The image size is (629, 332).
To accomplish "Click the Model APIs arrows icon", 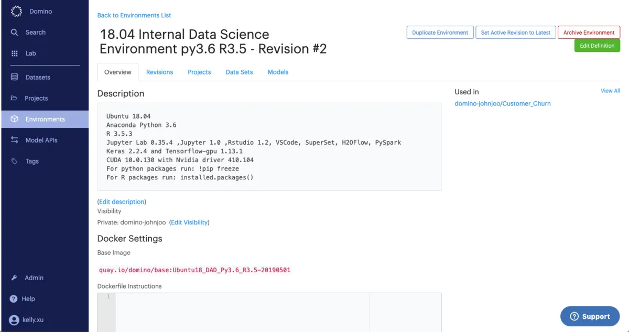I will pyautogui.click(x=15, y=140).
